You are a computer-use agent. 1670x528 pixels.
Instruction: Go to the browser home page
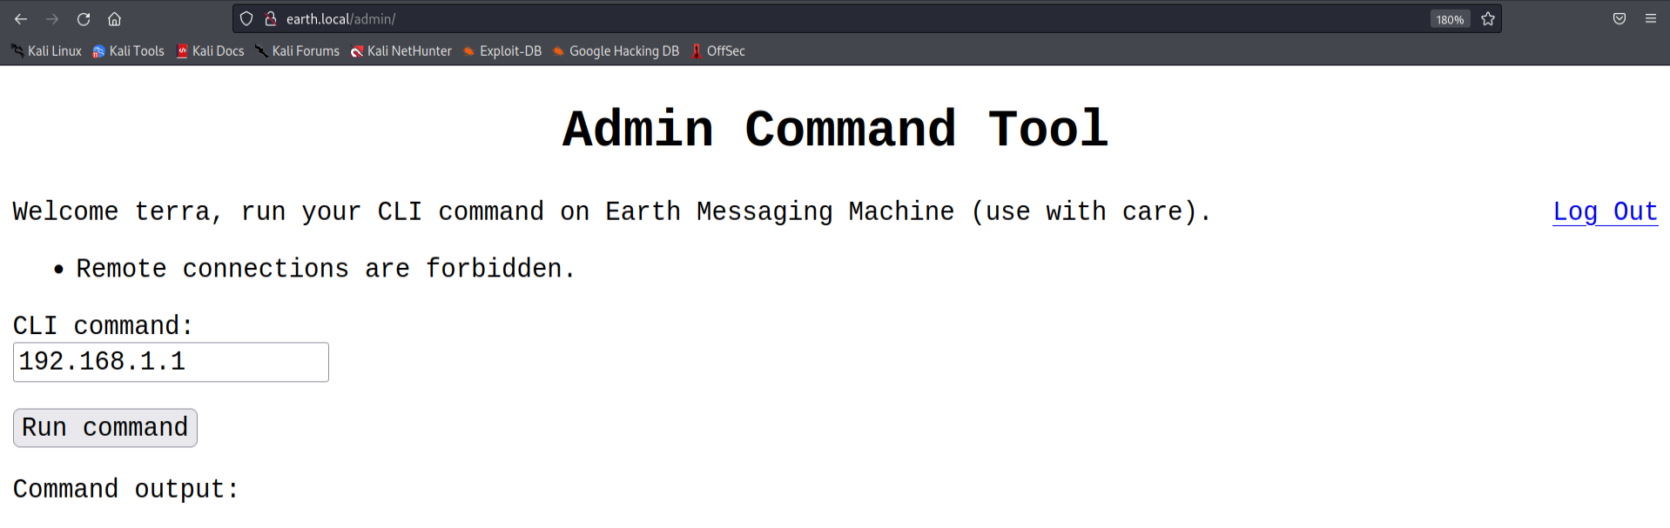coord(114,19)
